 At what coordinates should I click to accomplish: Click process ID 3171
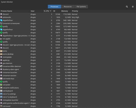(x=58, y=60)
